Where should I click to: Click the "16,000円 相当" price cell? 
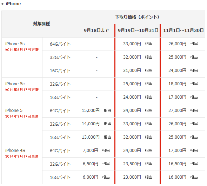click(x=183, y=177)
